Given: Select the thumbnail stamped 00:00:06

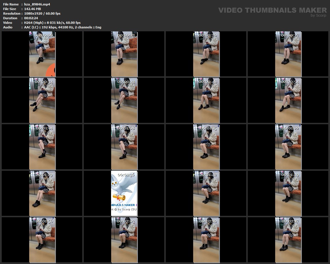Looking at the screenshot, I should 42,54.
